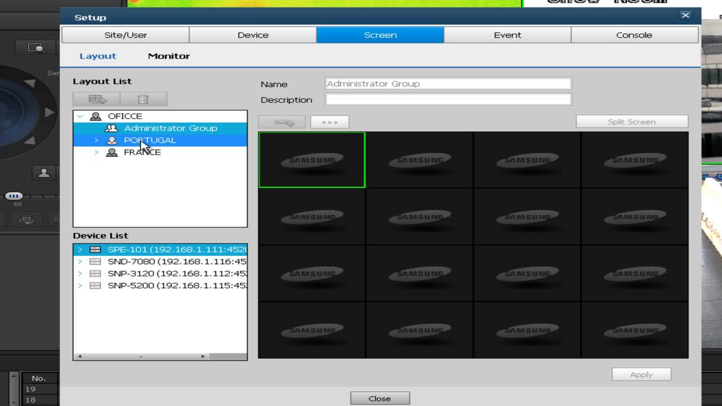Click the Device List scroll left arrow
This screenshot has width=722, height=406.
click(79, 356)
